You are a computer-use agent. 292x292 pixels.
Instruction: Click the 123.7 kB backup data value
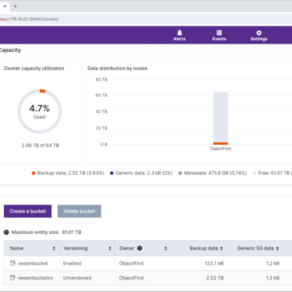click(214, 264)
